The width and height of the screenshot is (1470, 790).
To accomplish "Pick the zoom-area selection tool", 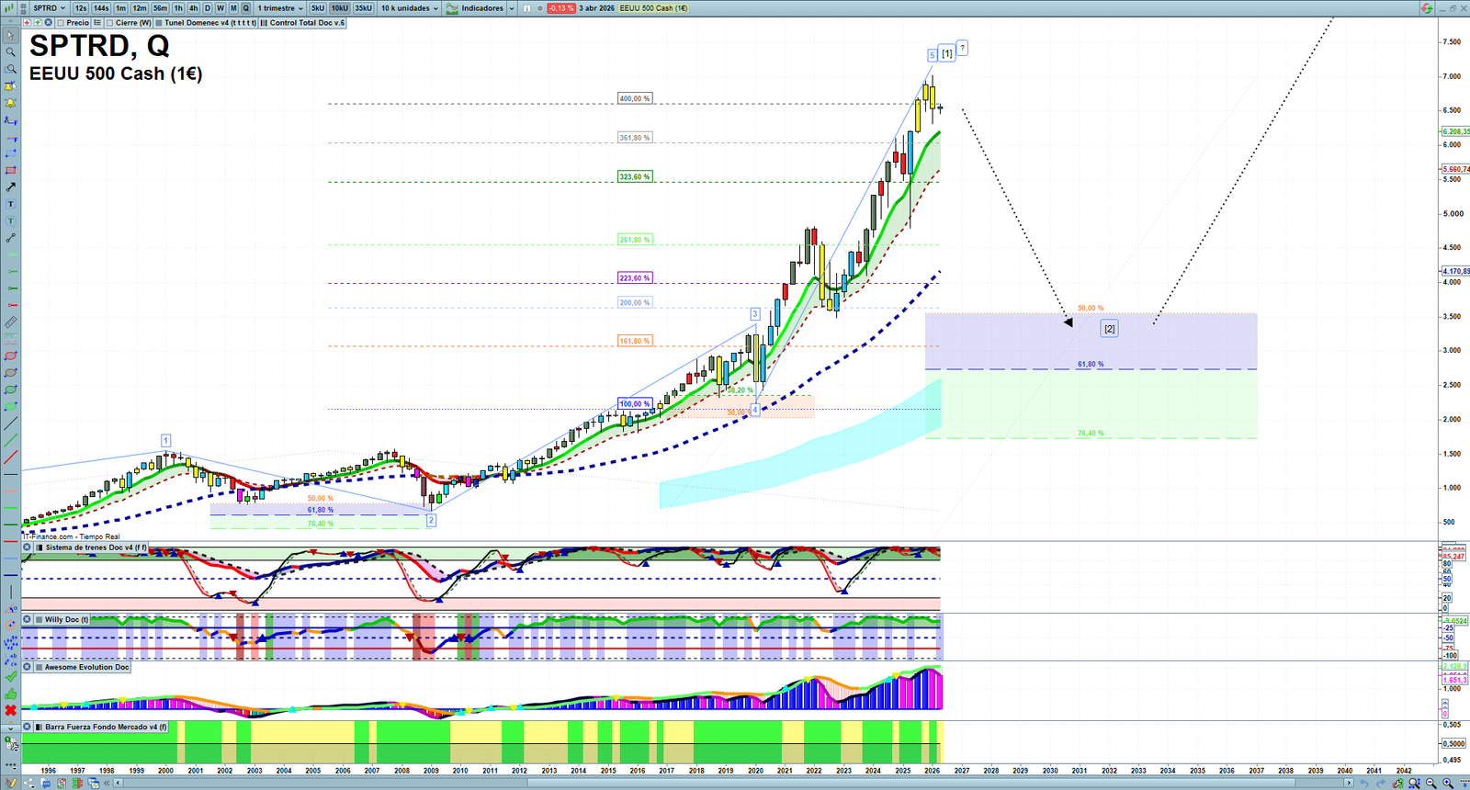I will (10, 69).
